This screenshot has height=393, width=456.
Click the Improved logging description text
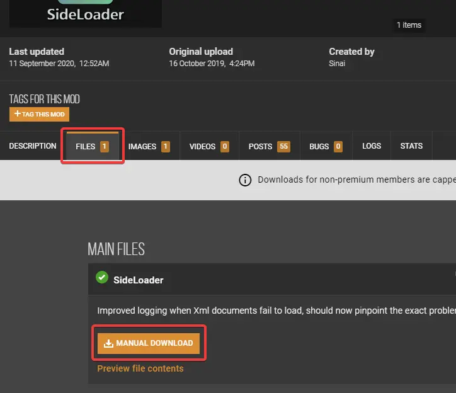[276, 310]
